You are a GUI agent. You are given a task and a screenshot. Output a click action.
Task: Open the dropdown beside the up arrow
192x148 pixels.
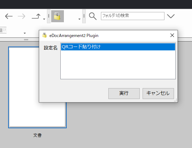click(x=44, y=19)
